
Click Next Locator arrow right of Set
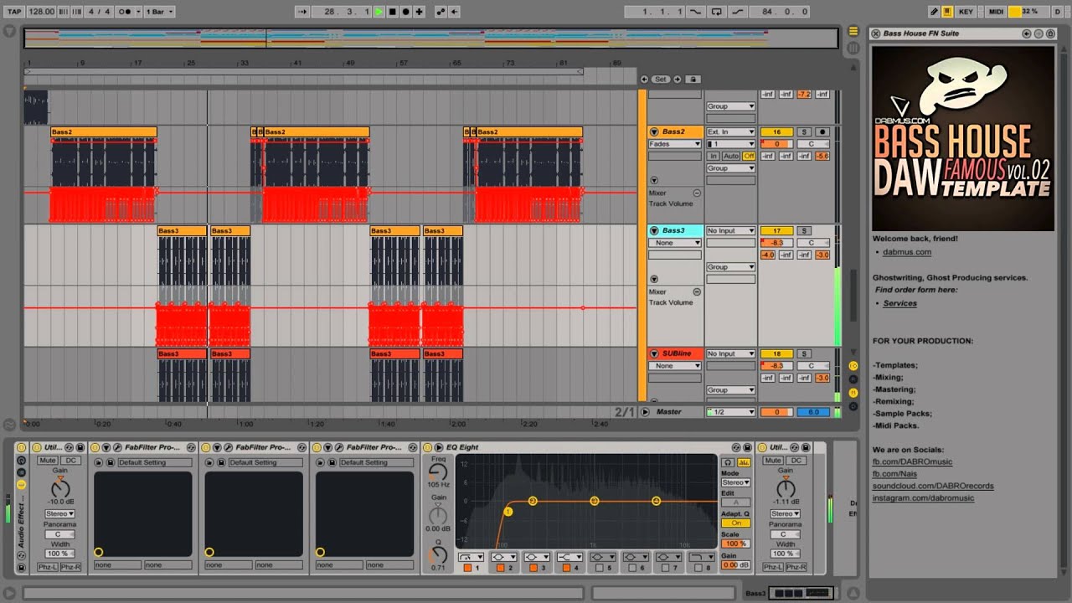[x=677, y=79]
